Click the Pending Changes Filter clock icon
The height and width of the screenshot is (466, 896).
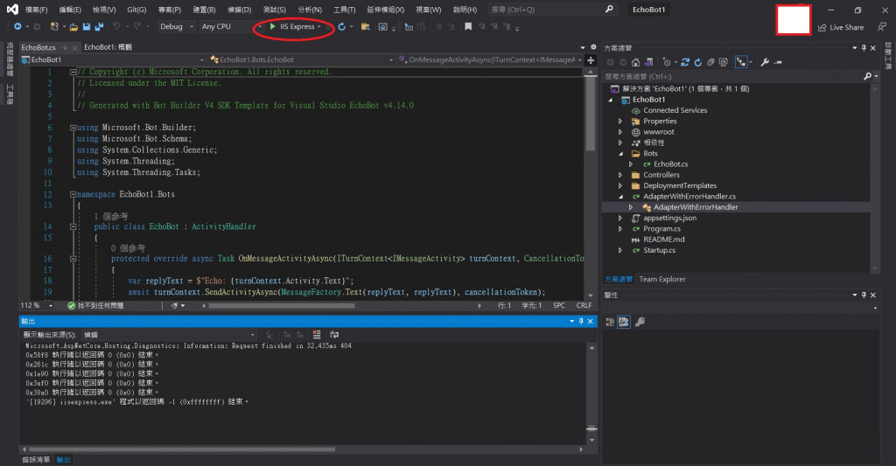pyautogui.click(x=666, y=62)
